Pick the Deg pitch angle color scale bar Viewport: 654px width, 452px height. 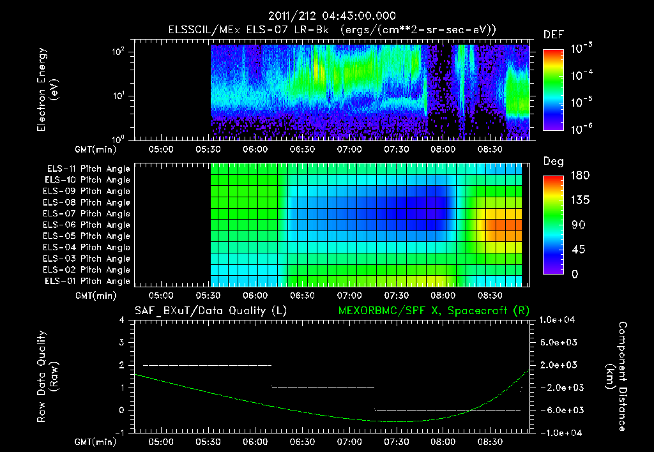pyautogui.click(x=553, y=225)
